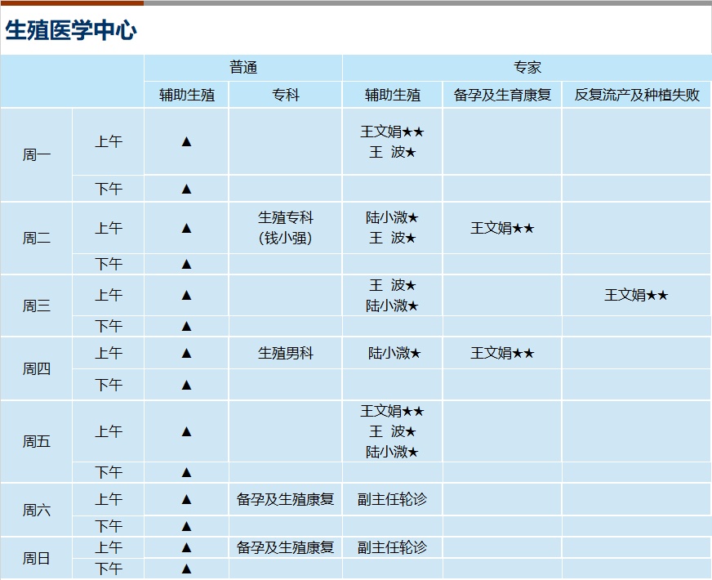Screen dimensions: 712x580
Task: Click the 周四 上午 triangle marker
Action: tap(187, 353)
